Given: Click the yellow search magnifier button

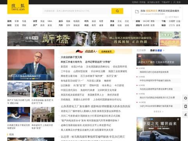Looking at the screenshot, I should pos(117,11).
